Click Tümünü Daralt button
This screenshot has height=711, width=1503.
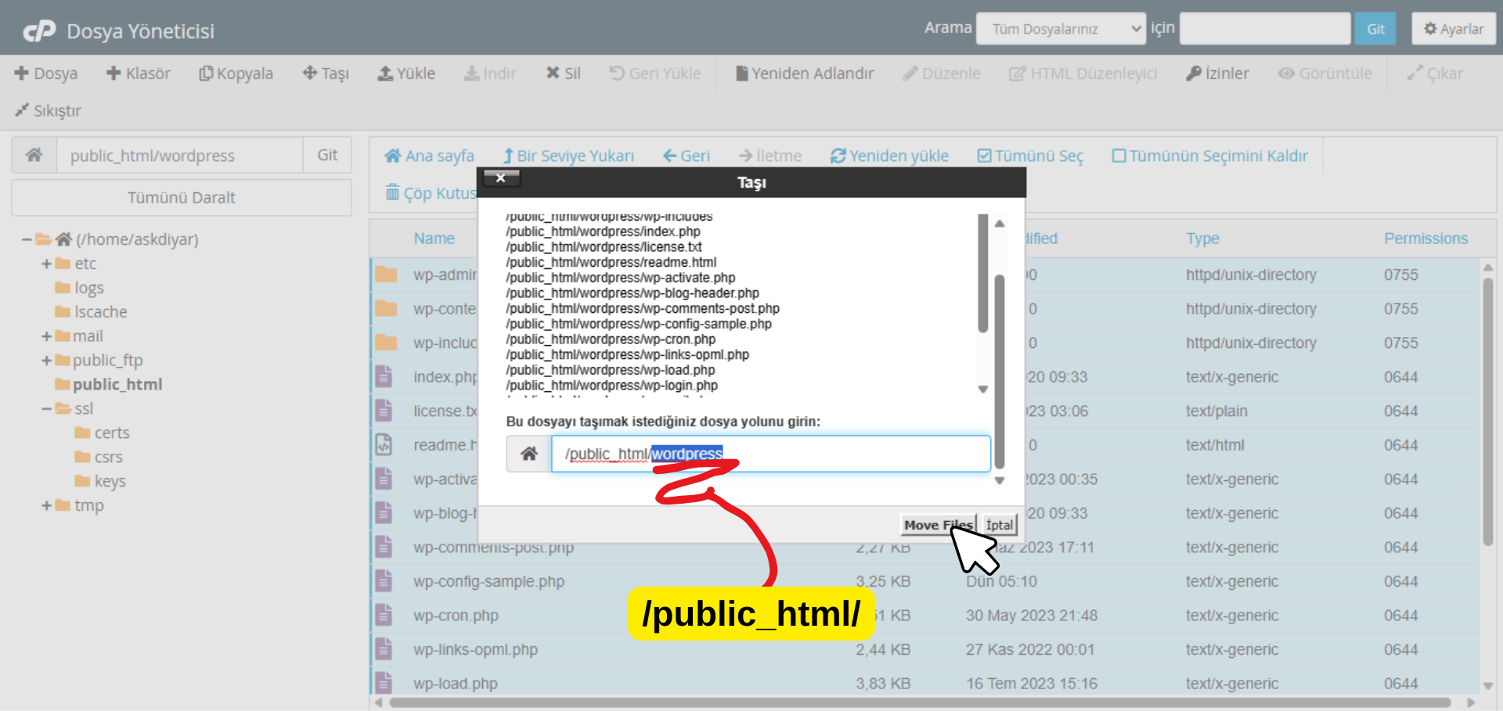[182, 198]
